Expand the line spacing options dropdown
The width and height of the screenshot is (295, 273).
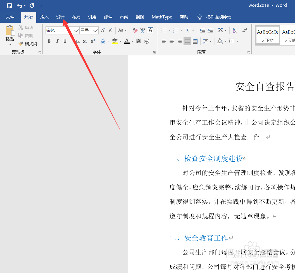[210, 41]
